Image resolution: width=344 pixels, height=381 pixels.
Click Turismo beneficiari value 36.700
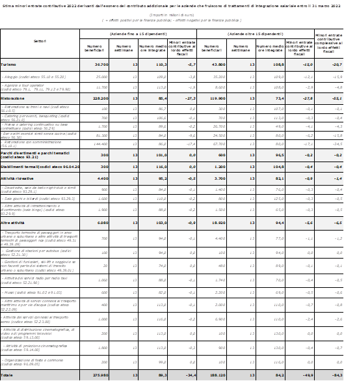(x=101, y=64)
